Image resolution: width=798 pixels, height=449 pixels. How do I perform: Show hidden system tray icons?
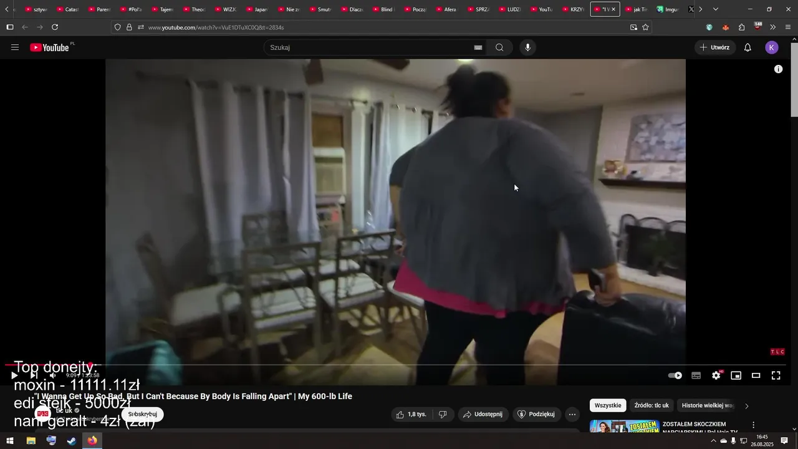(x=713, y=441)
